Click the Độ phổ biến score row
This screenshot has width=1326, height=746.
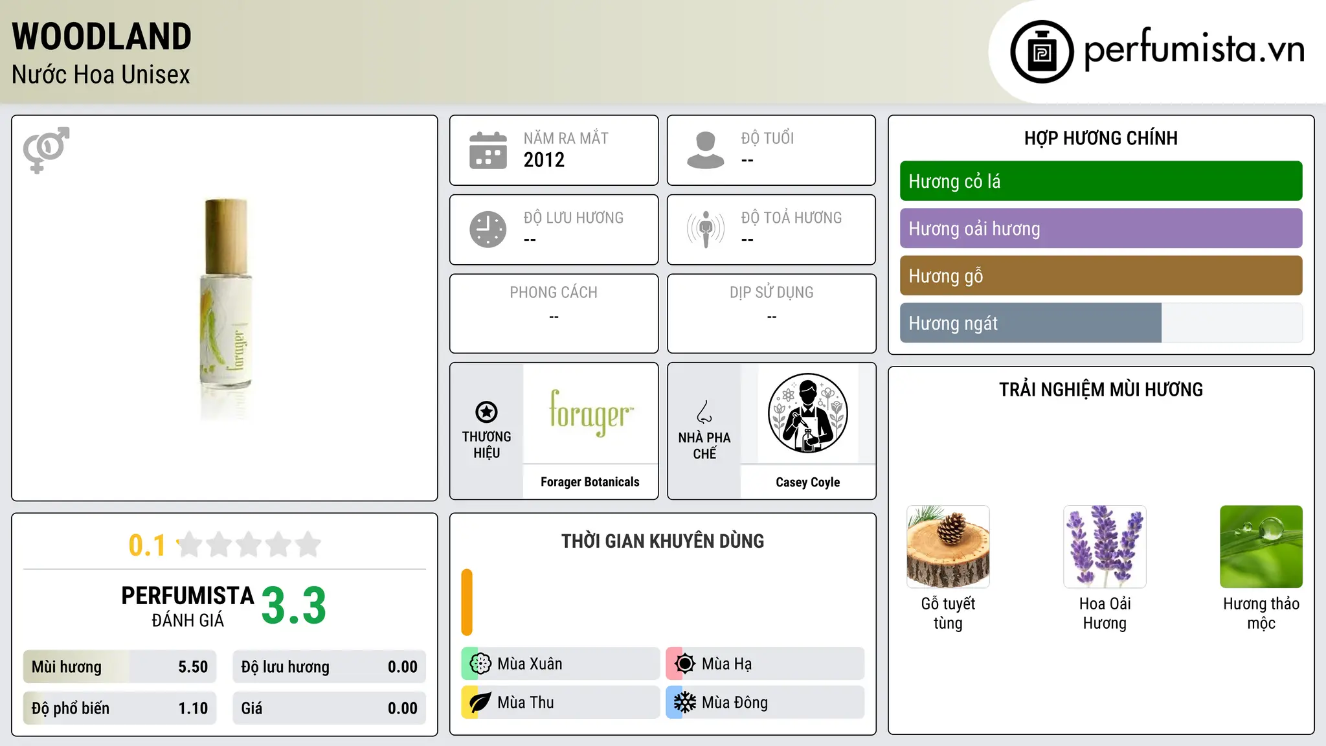(120, 708)
